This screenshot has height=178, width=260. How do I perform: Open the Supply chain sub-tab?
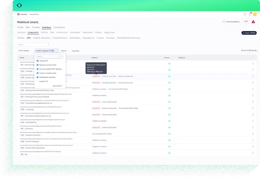(109, 32)
